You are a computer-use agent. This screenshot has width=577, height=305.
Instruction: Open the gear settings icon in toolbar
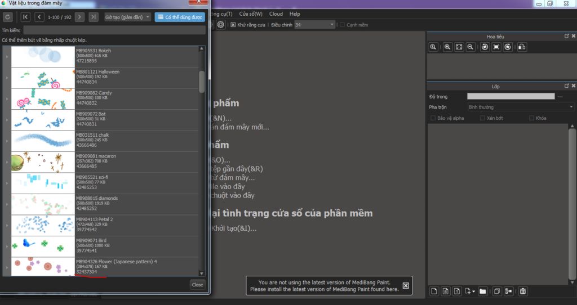click(220, 25)
